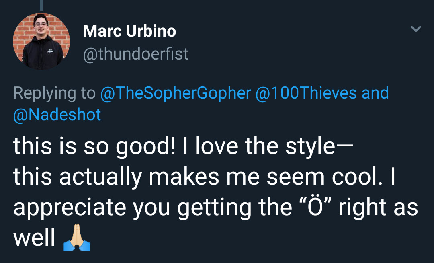Image resolution: width=434 pixels, height=263 pixels.
Task: Click Marc Urbino's profile picture
Action: pyautogui.click(x=41, y=42)
